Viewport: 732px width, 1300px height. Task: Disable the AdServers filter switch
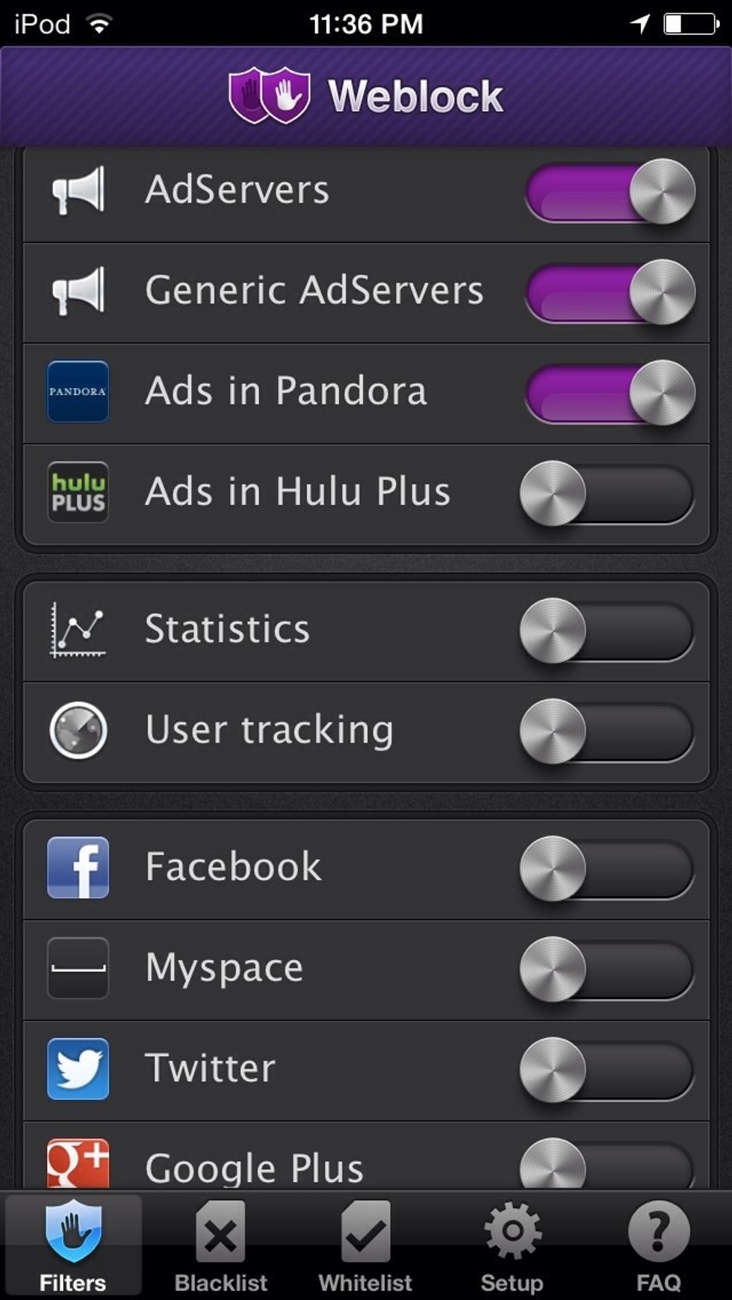[610, 192]
